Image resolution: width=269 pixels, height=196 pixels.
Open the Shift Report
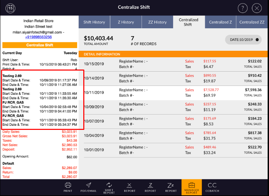point(109,187)
